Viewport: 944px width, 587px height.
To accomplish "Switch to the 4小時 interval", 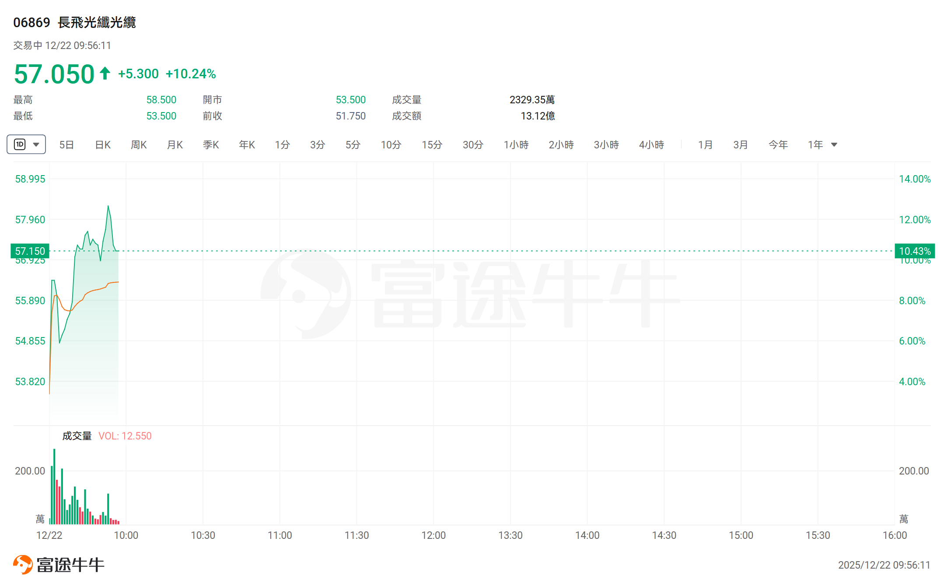I will pos(651,145).
